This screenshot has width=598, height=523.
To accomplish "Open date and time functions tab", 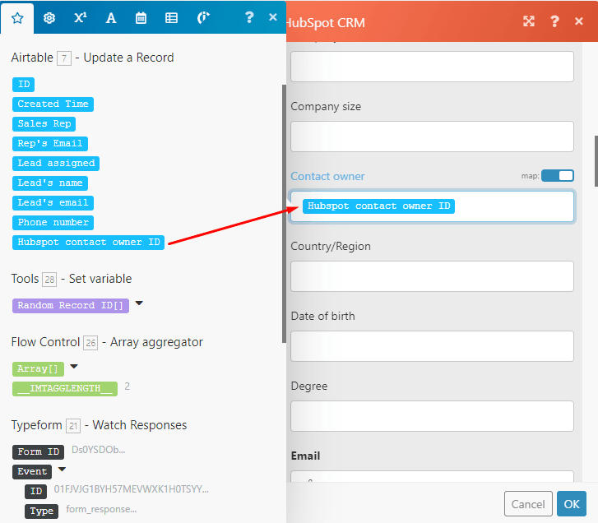I will click(141, 17).
